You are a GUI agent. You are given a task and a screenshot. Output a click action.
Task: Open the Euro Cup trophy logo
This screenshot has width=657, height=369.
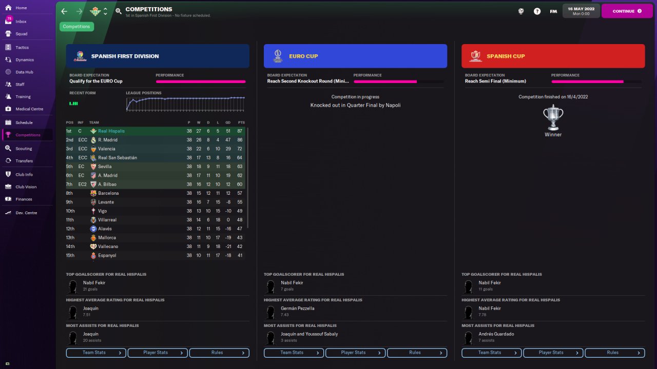pyautogui.click(x=278, y=56)
